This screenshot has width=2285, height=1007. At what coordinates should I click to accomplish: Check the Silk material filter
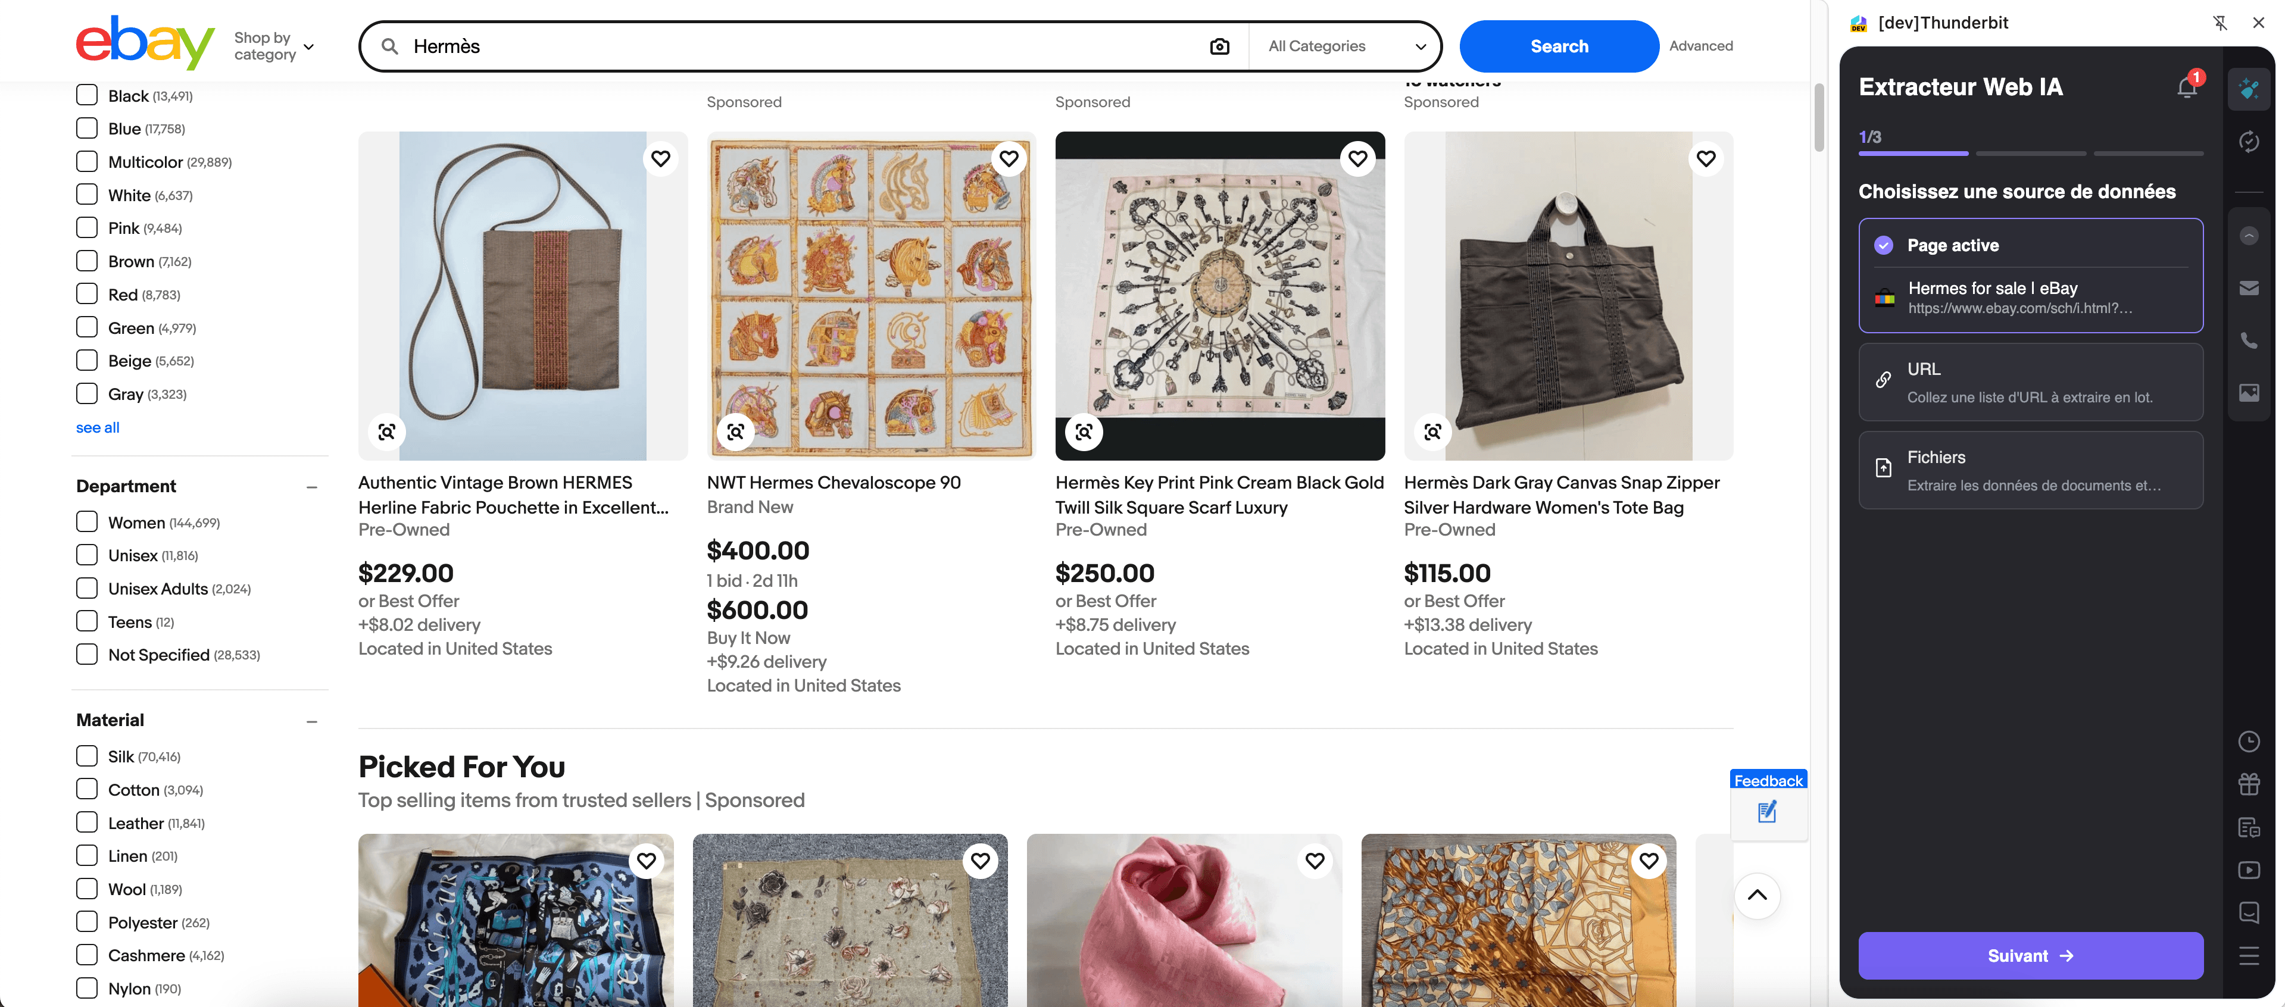coord(87,755)
